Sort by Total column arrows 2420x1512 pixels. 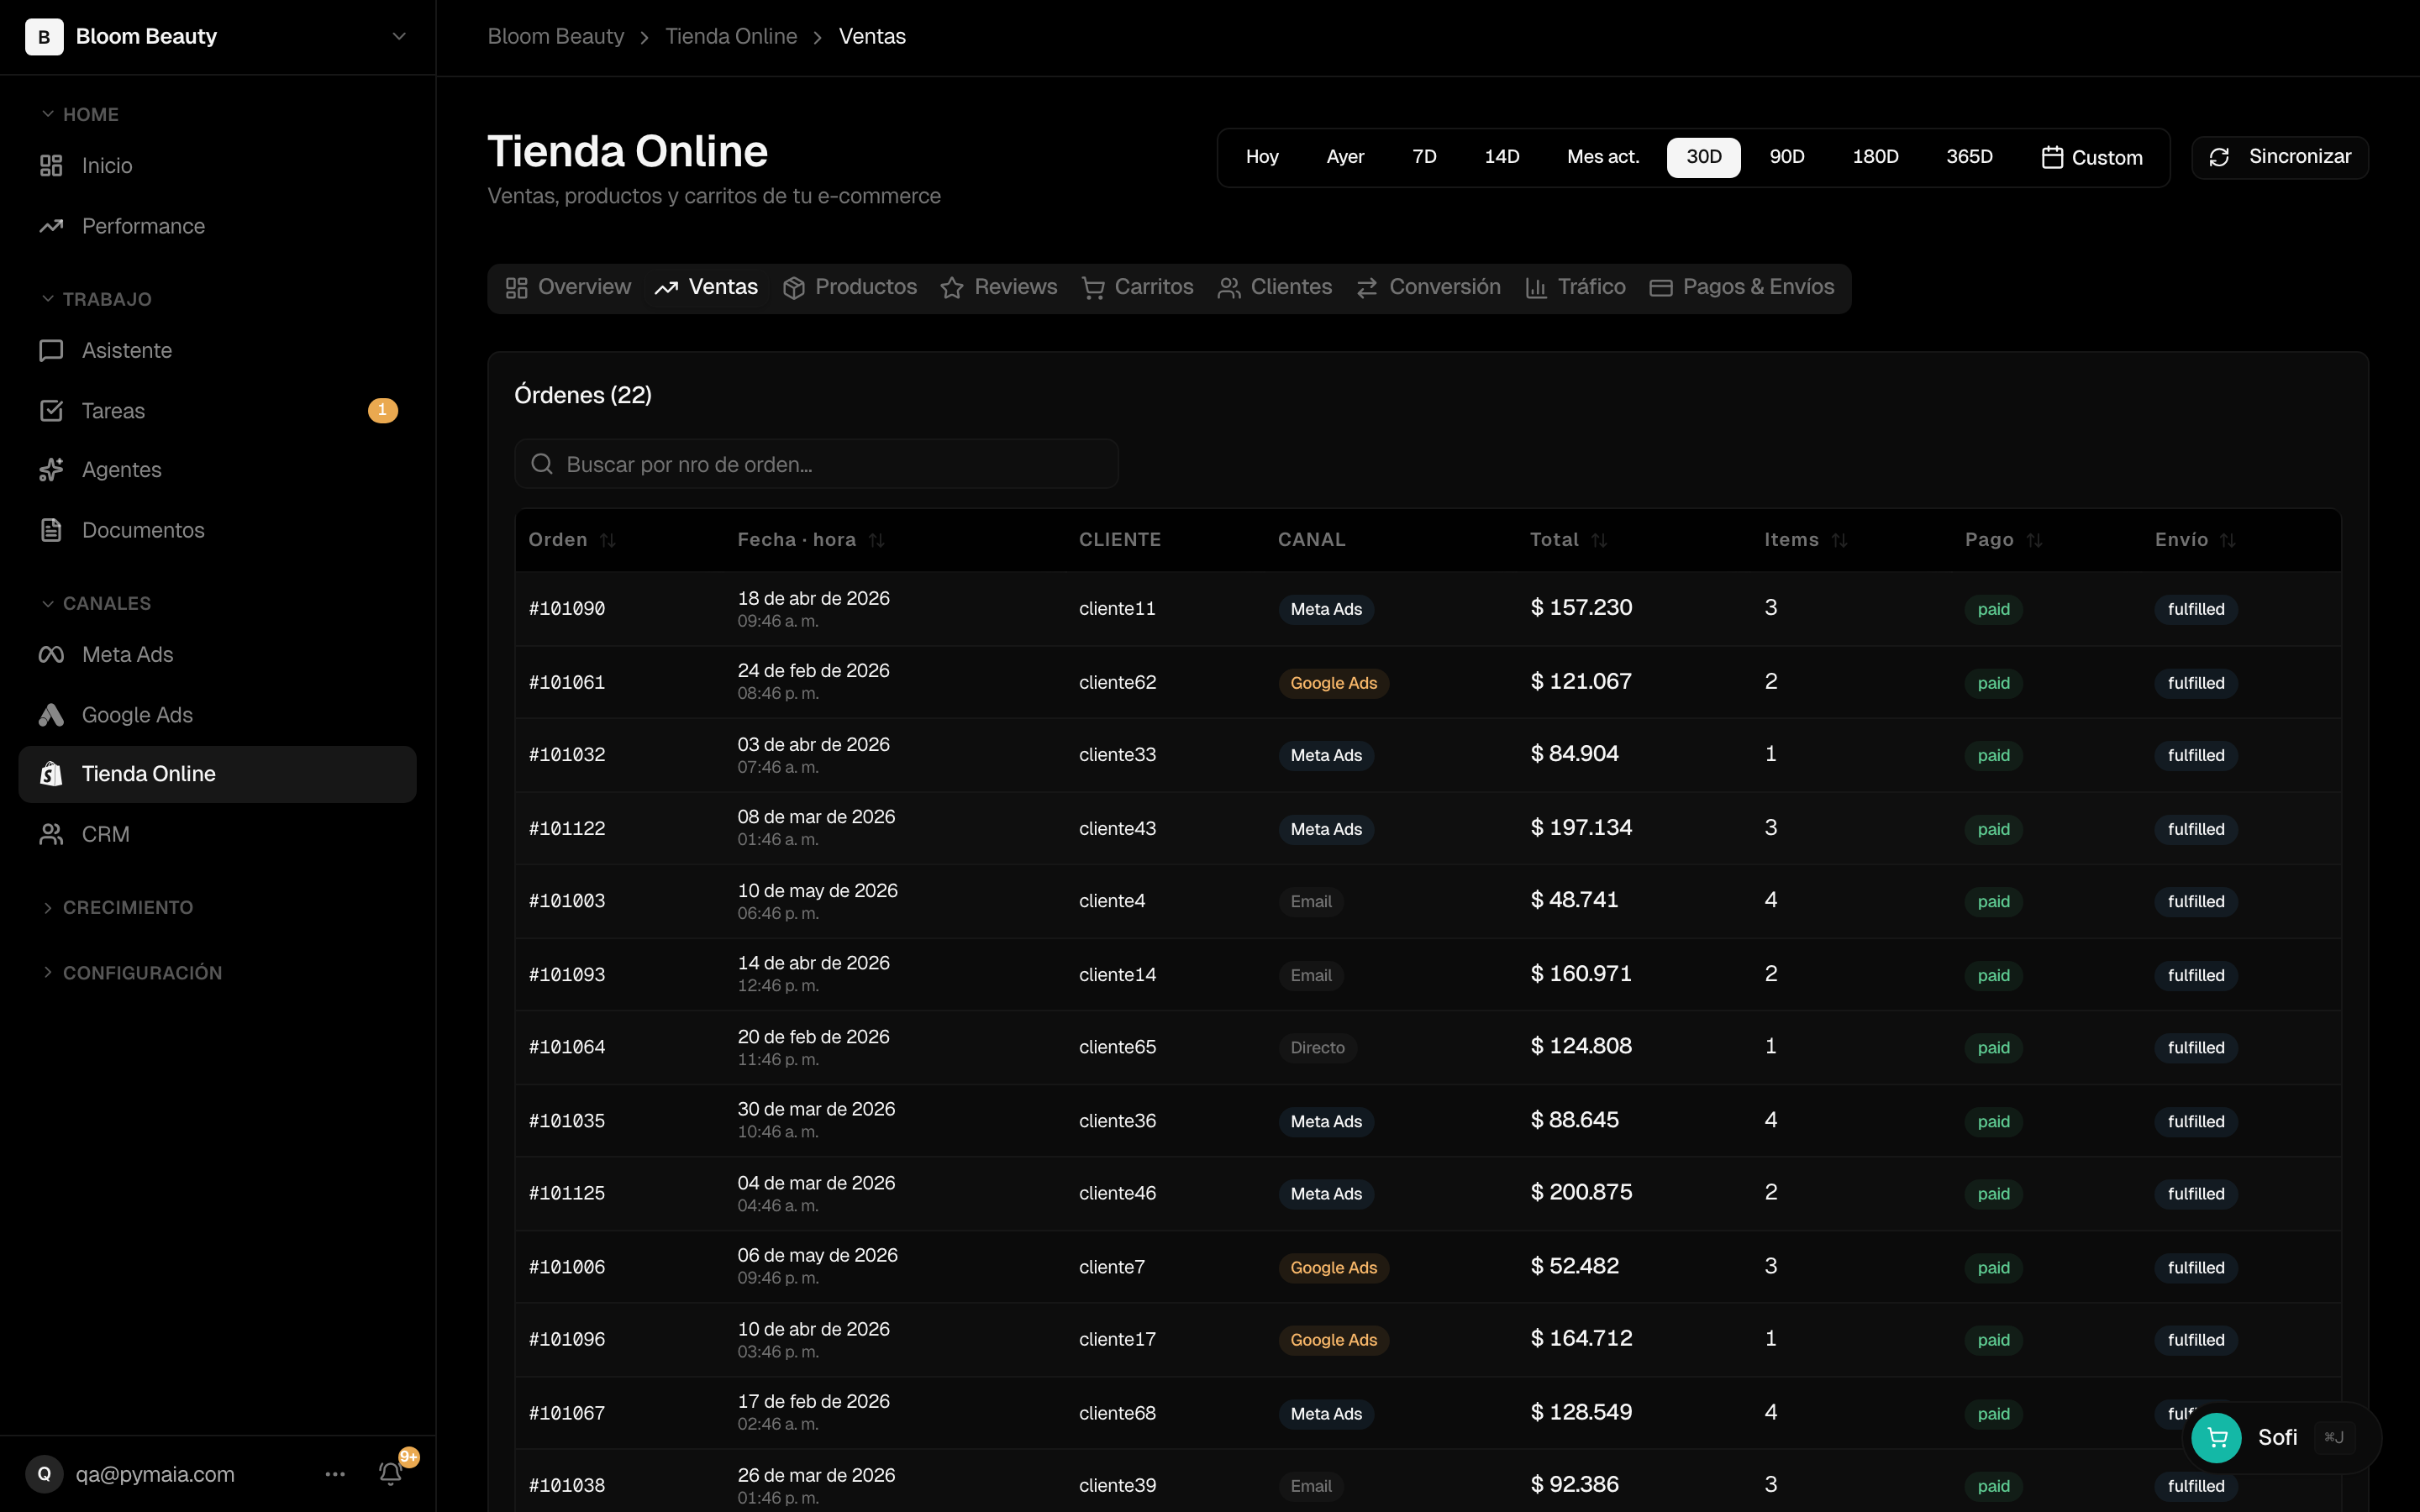[x=1599, y=540]
